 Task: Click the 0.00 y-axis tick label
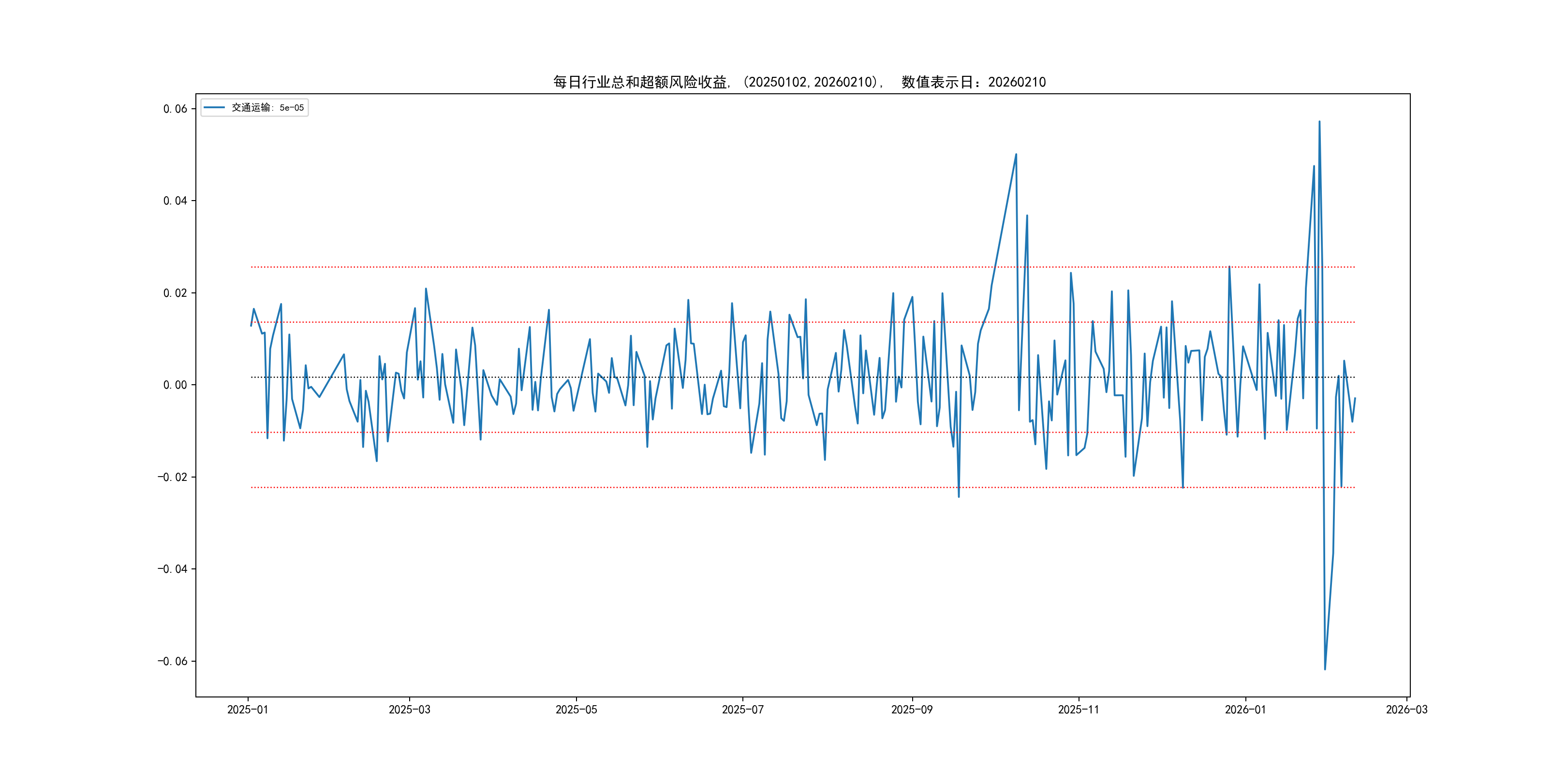coord(175,385)
